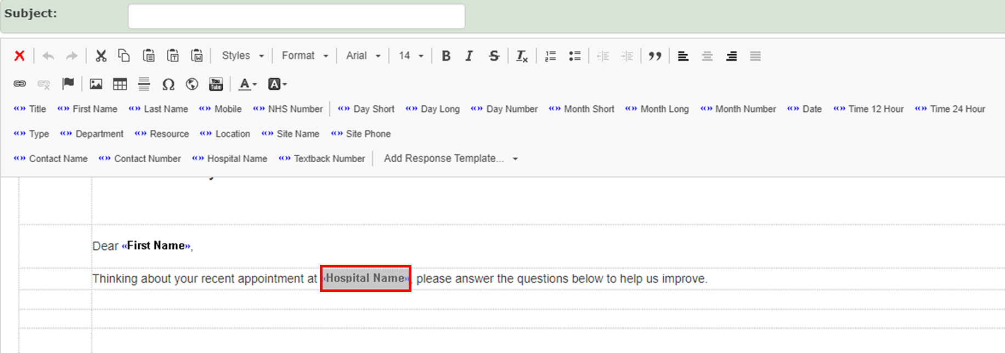Toggle italic formatting

pos(469,56)
